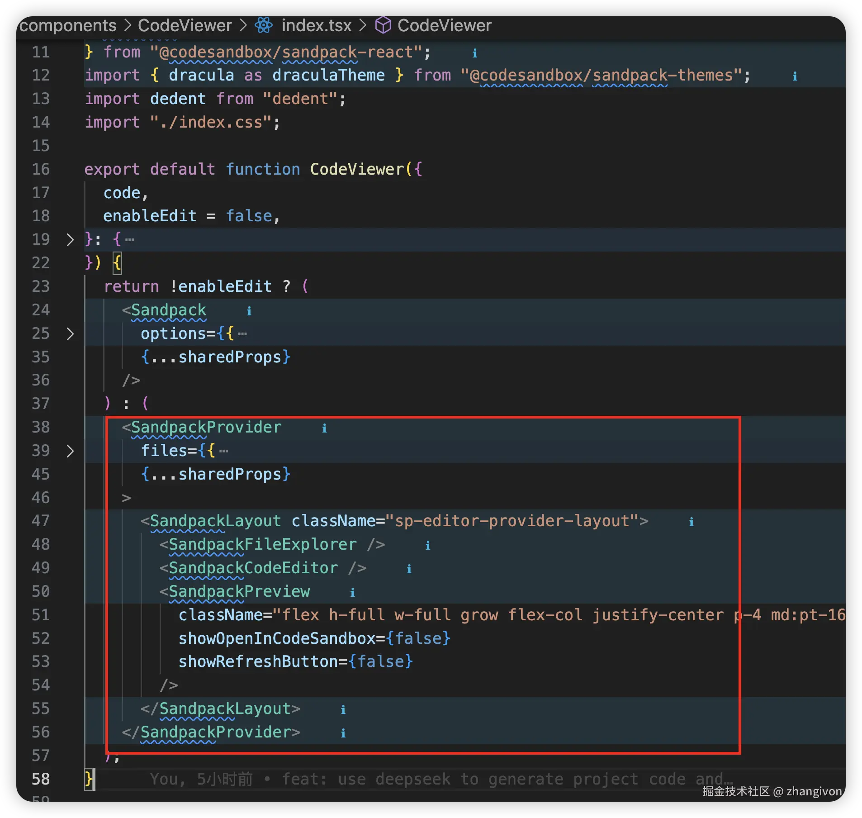Image resolution: width=862 pixels, height=818 pixels.
Task: Click the closing brace on line 58
Action: click(x=89, y=779)
